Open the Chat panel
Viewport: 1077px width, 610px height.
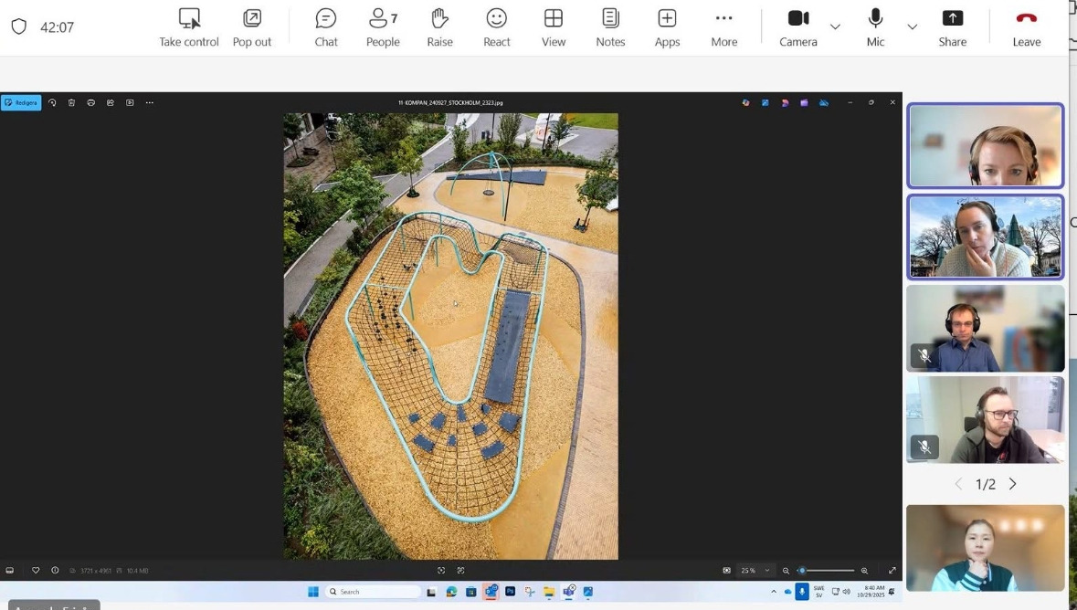[325, 27]
